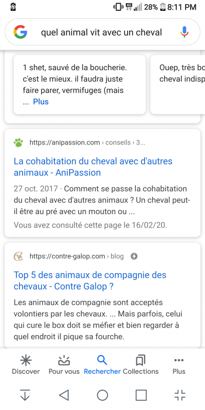
Task: Tap the AMP lightning icon next to contre-galop
Action: pyautogui.click(x=134, y=257)
